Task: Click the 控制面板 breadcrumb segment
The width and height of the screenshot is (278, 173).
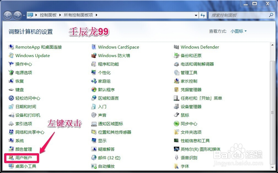Action: pyautogui.click(x=48, y=15)
